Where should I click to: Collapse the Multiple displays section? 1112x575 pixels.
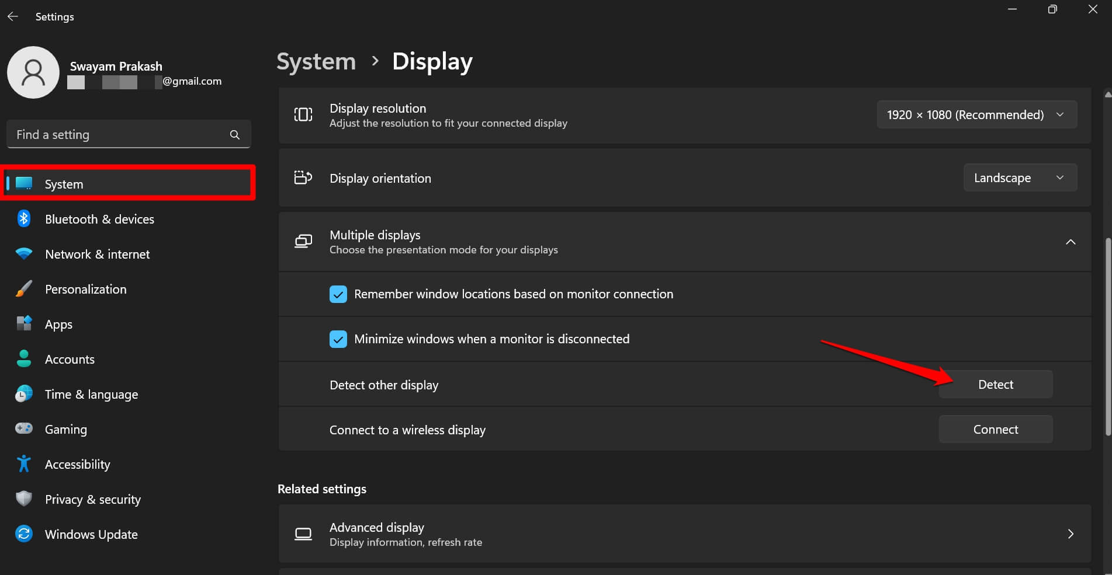[1071, 242]
